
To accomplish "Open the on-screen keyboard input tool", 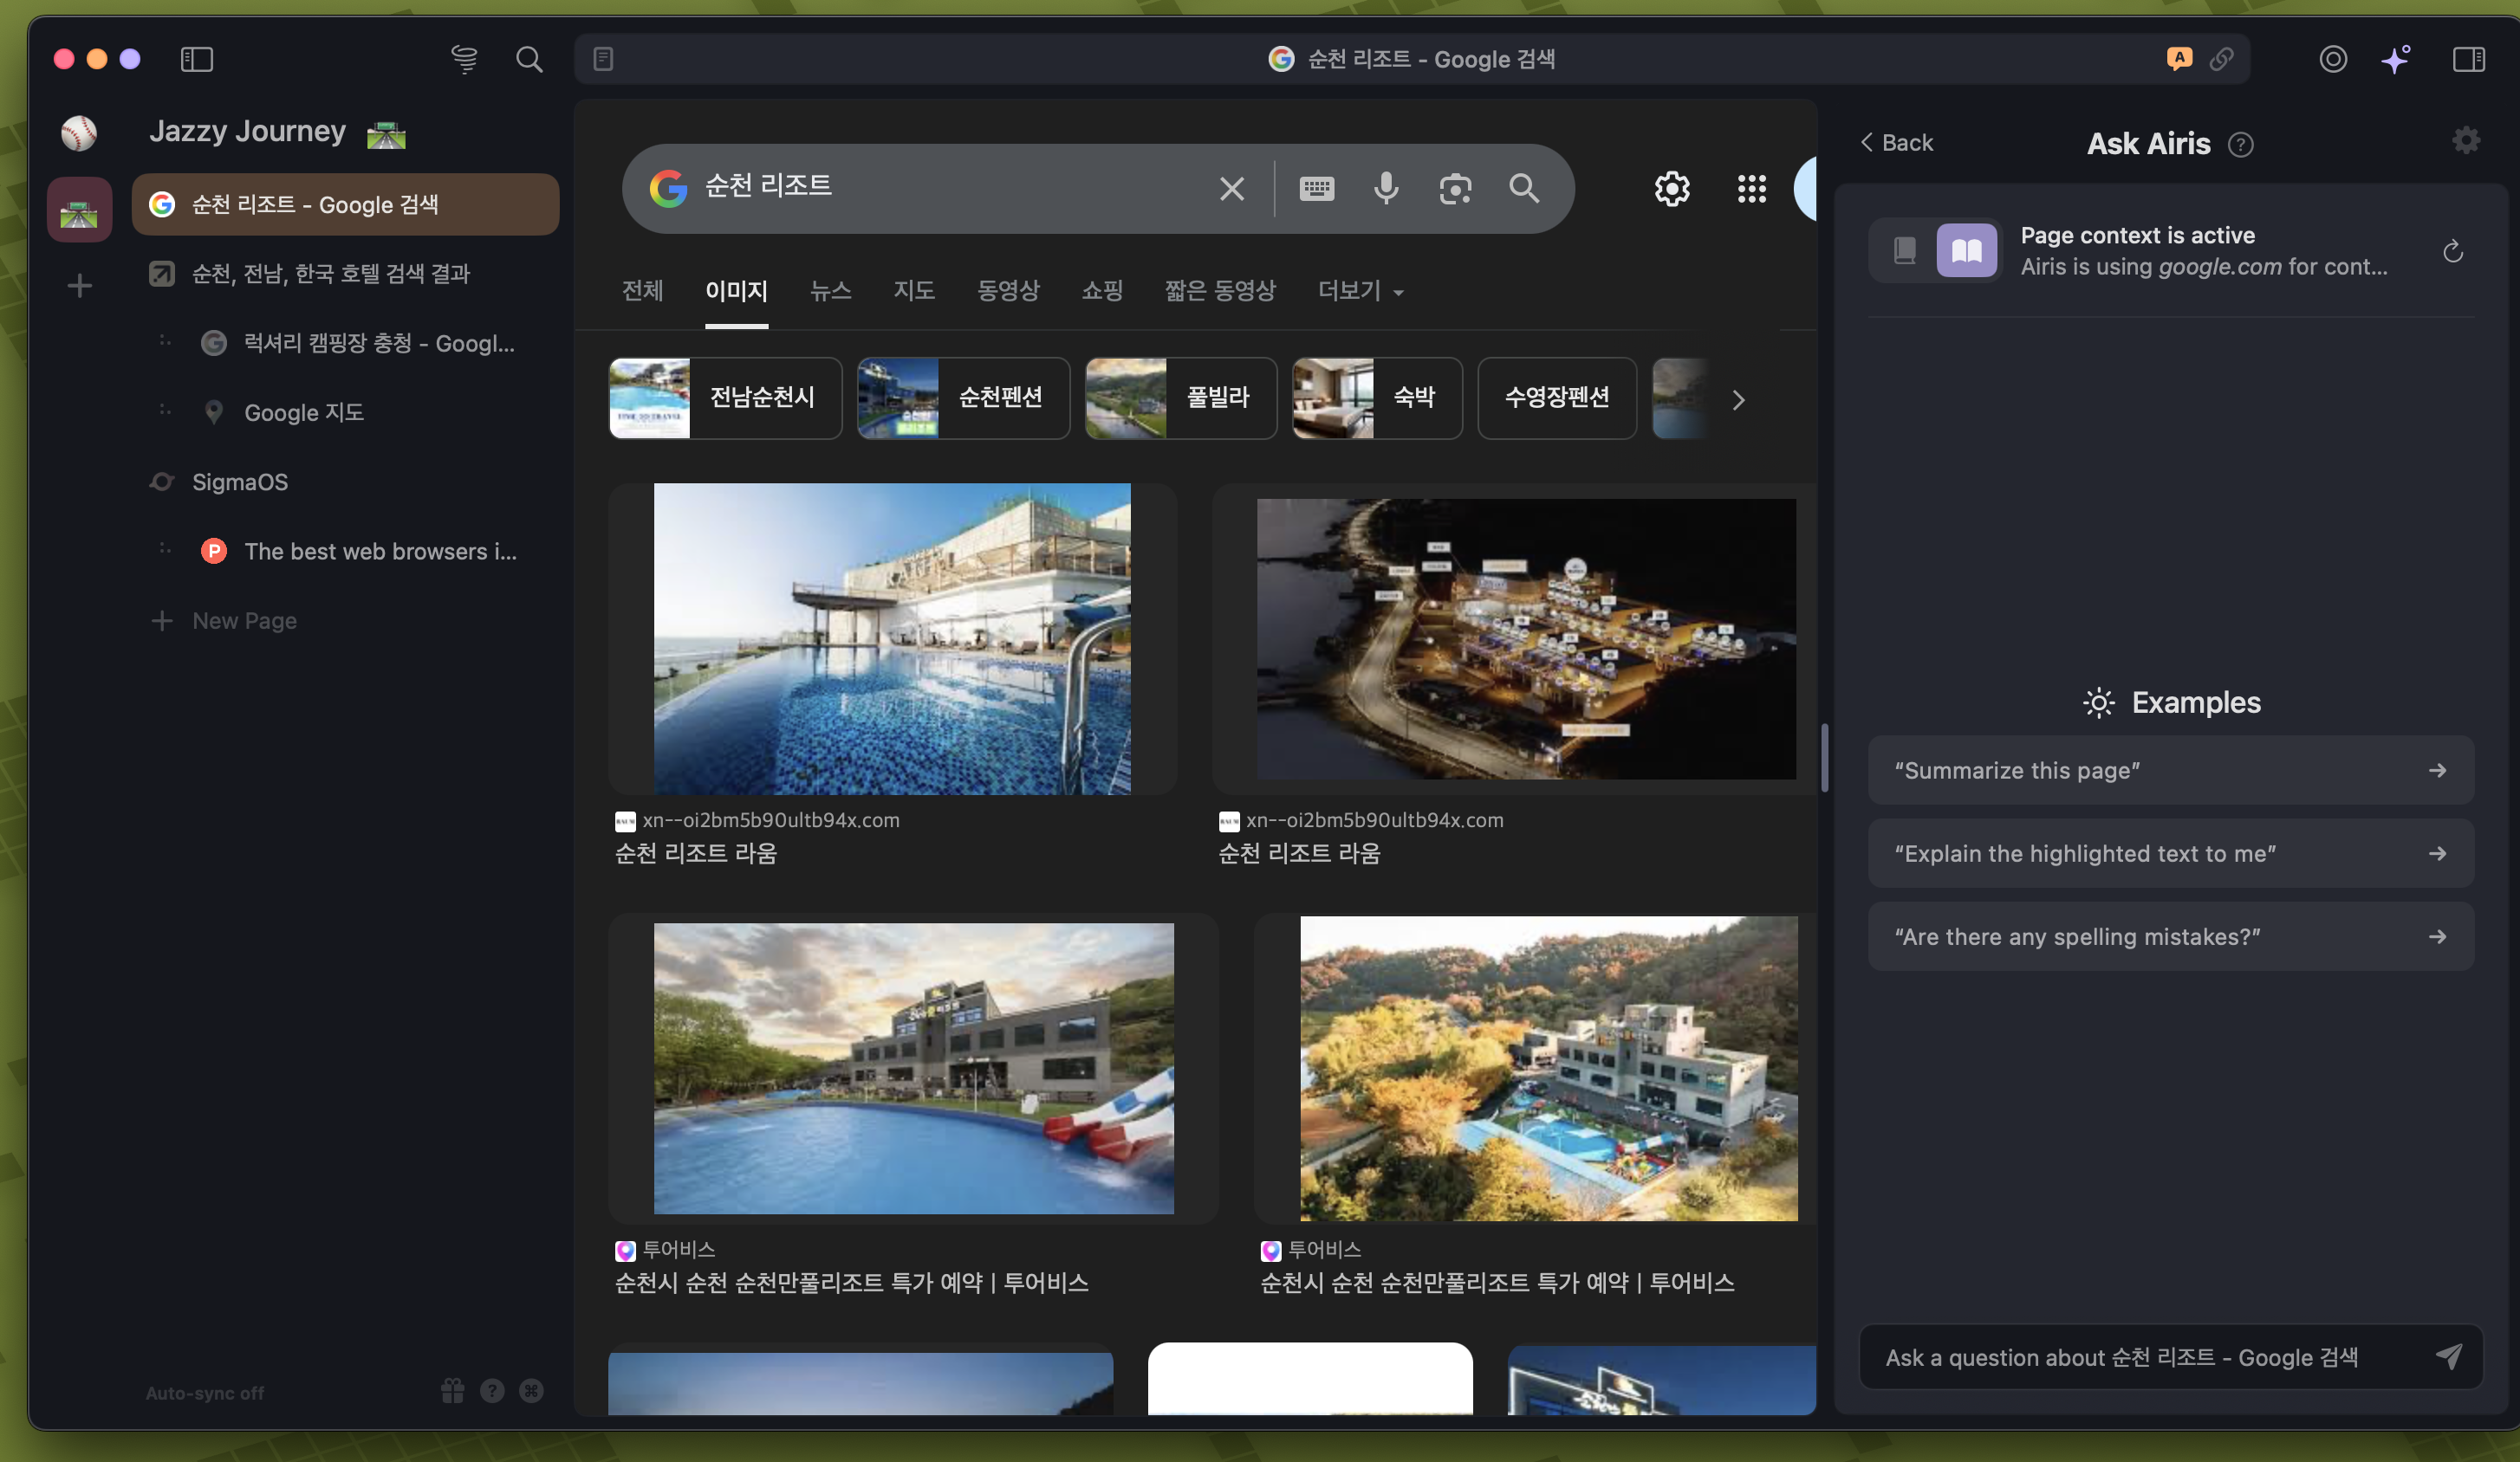I will [x=1316, y=188].
